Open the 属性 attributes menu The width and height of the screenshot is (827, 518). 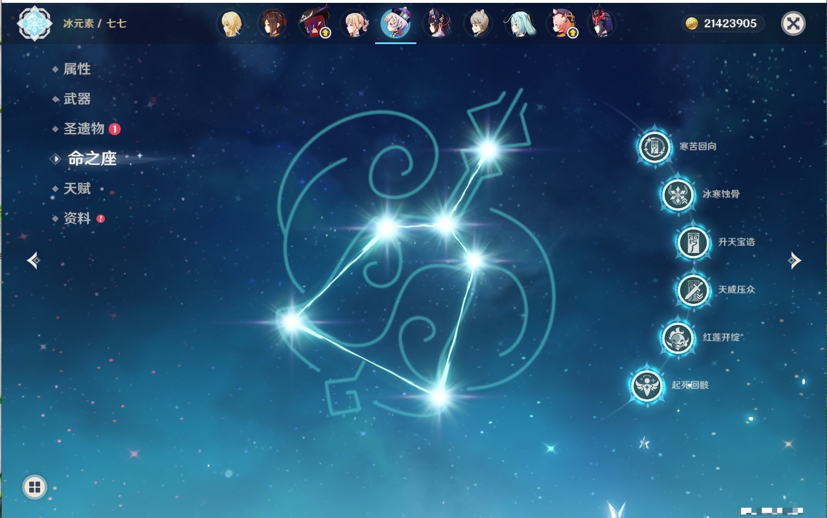(77, 69)
